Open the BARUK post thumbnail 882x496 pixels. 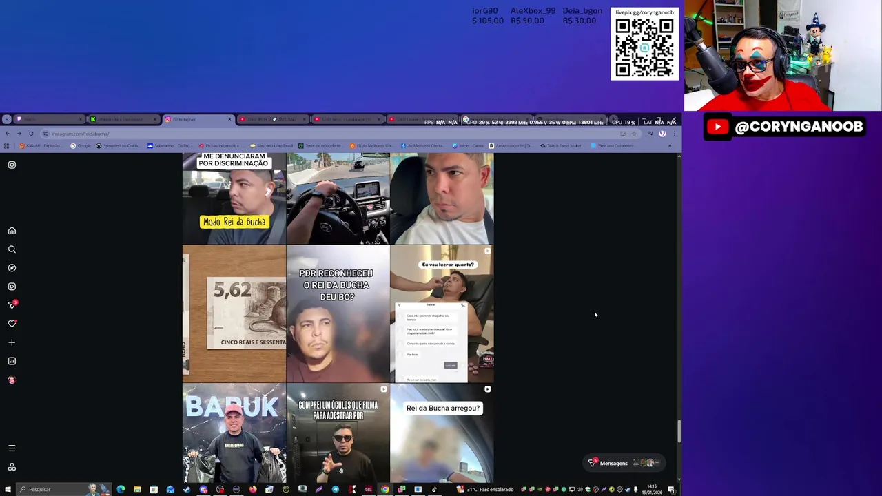234,433
